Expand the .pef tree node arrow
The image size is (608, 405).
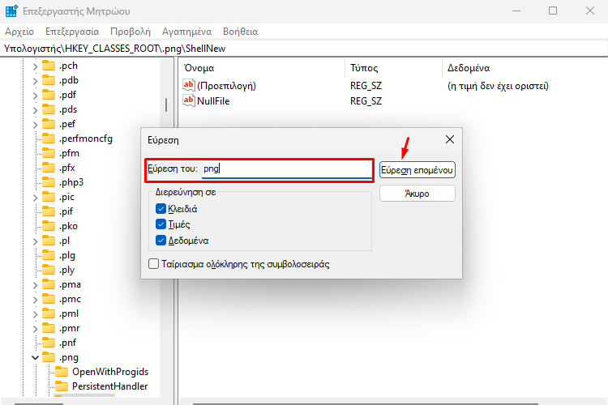[x=35, y=125]
